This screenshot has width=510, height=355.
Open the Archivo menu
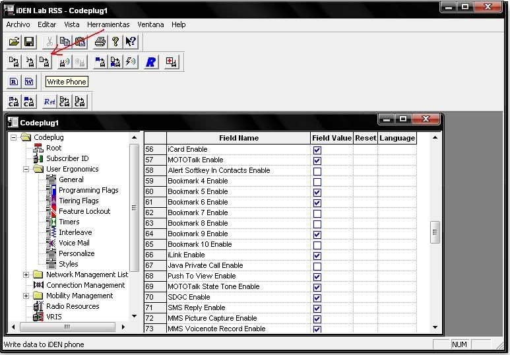pos(18,24)
